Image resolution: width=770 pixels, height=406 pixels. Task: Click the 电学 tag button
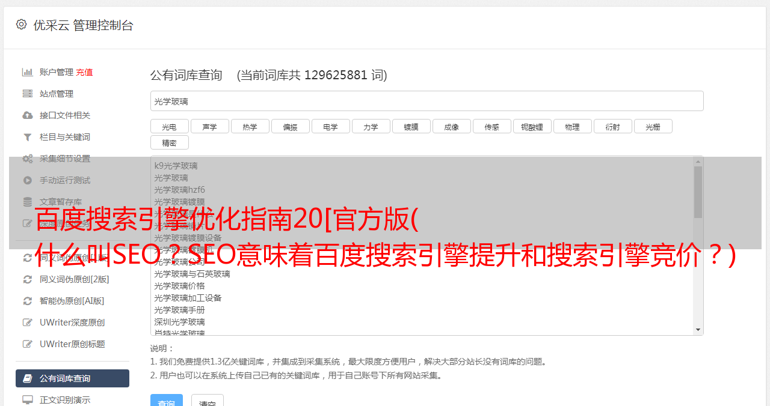[330, 126]
